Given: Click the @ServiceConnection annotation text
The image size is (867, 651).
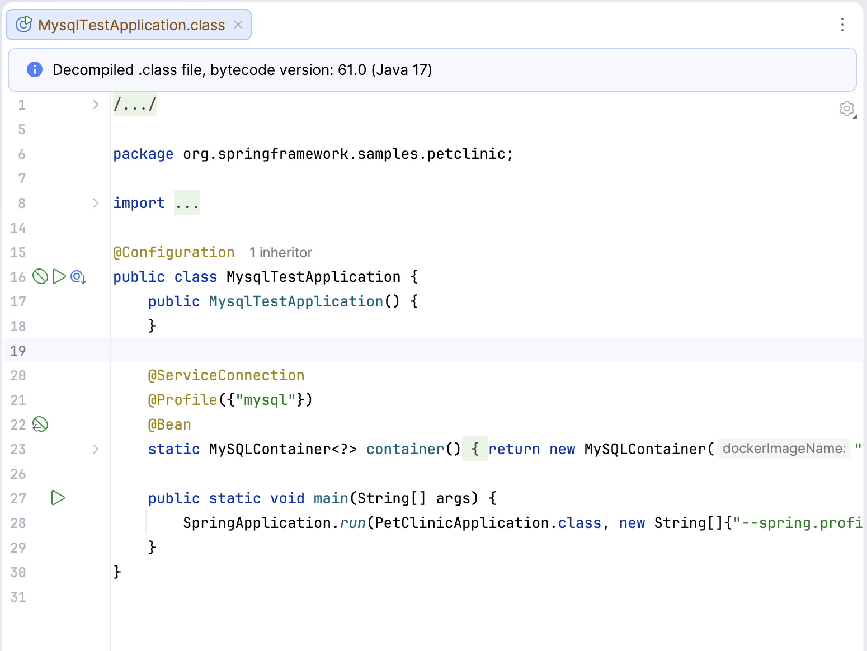Looking at the screenshot, I should pyautogui.click(x=226, y=375).
